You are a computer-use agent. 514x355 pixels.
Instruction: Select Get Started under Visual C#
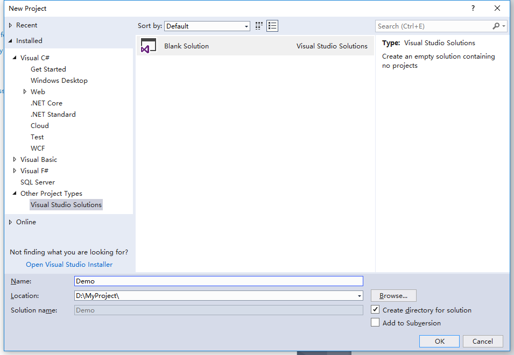pyautogui.click(x=48, y=69)
